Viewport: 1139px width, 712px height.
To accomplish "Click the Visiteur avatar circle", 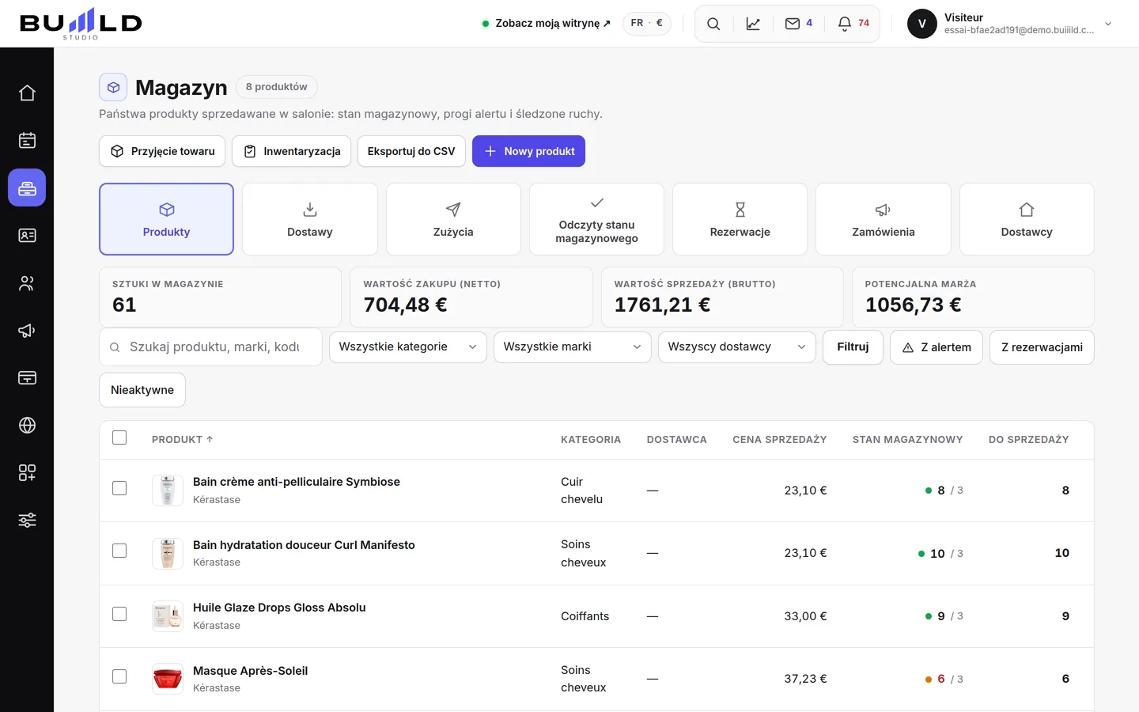I will pyautogui.click(x=921, y=24).
